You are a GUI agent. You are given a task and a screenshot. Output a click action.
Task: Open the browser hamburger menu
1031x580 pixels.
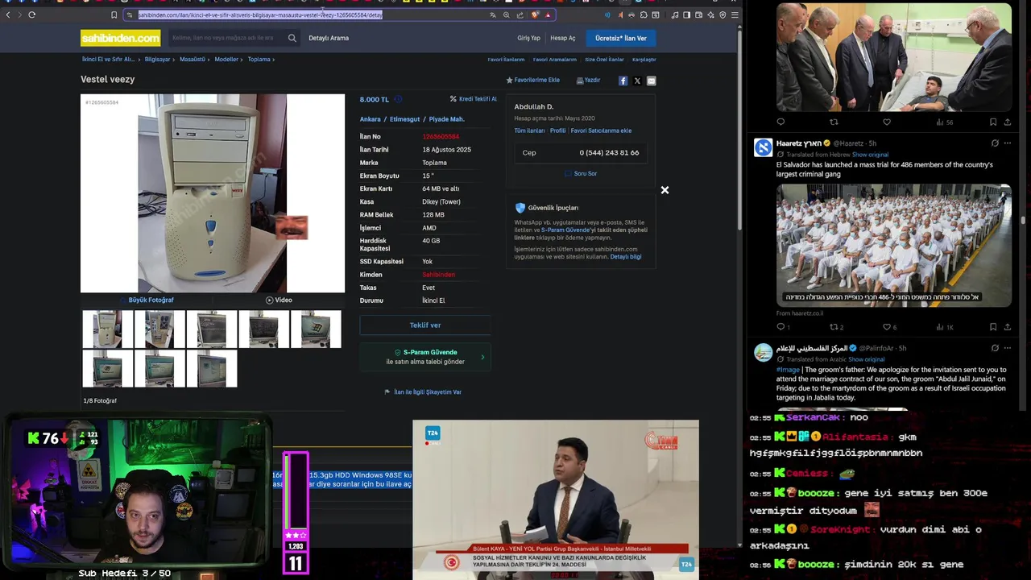coord(735,14)
